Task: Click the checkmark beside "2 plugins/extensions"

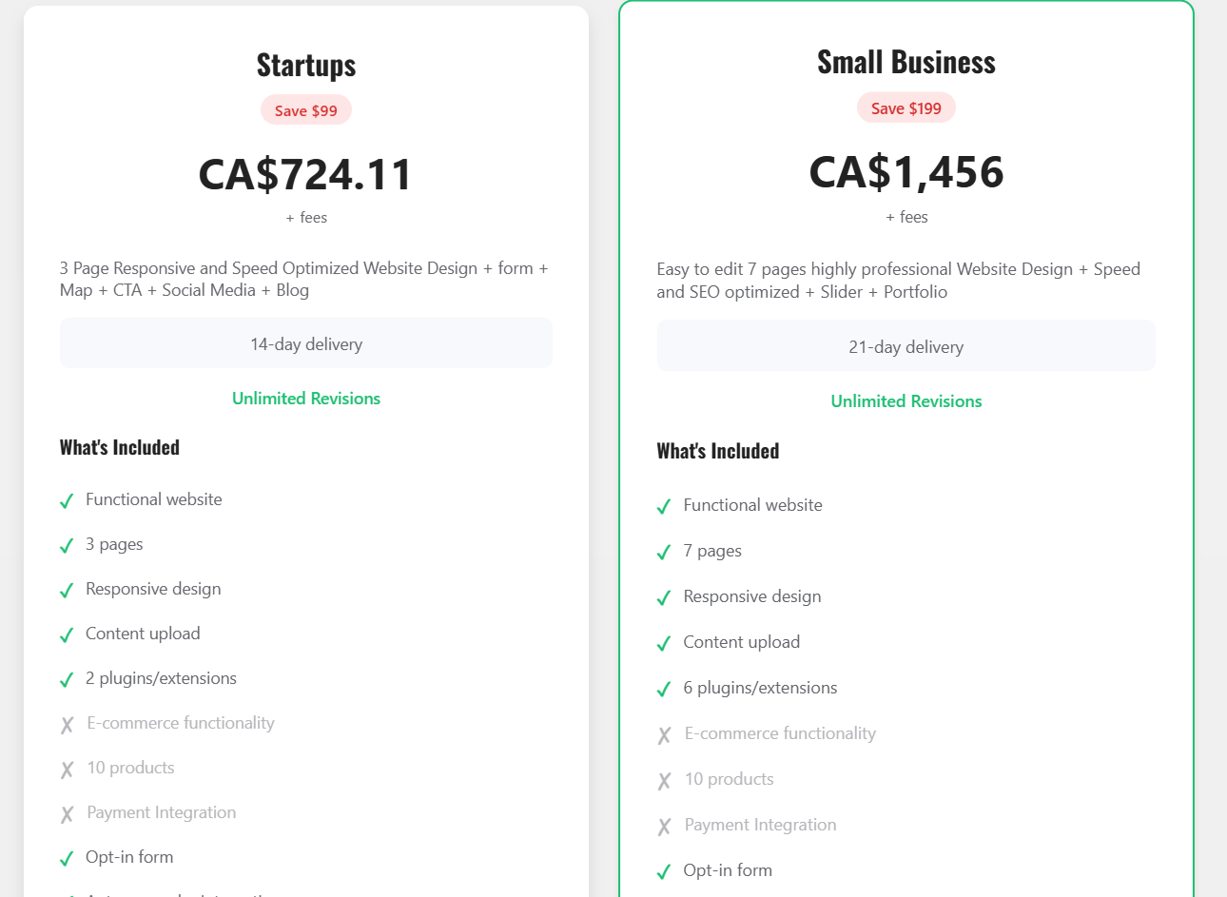Action: click(x=67, y=680)
